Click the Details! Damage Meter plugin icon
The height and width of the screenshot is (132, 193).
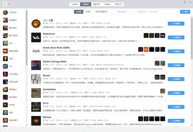tap(36, 65)
